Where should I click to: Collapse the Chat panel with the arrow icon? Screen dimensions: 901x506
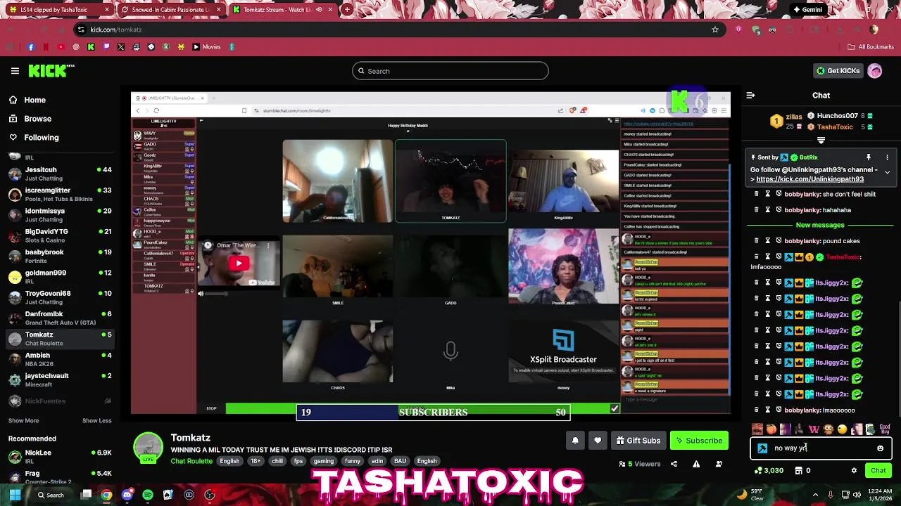point(750,95)
